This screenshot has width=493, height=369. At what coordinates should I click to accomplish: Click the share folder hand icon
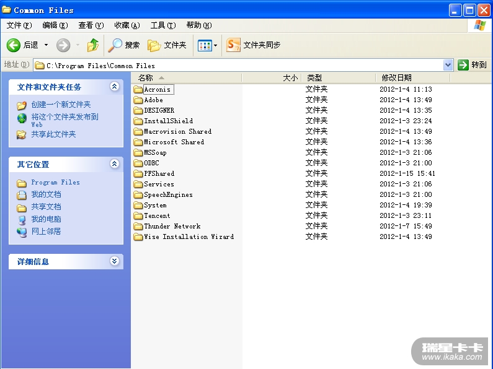[22, 135]
